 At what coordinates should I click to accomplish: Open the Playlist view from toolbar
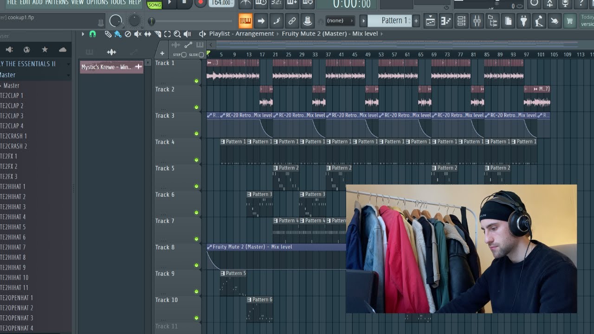click(x=430, y=20)
